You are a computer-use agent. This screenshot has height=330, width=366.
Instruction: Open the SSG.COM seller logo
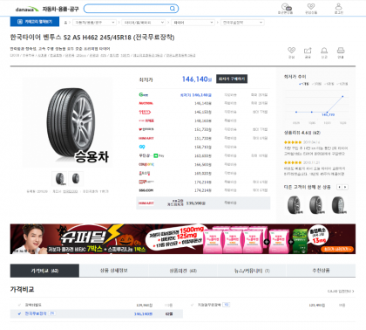146,190
